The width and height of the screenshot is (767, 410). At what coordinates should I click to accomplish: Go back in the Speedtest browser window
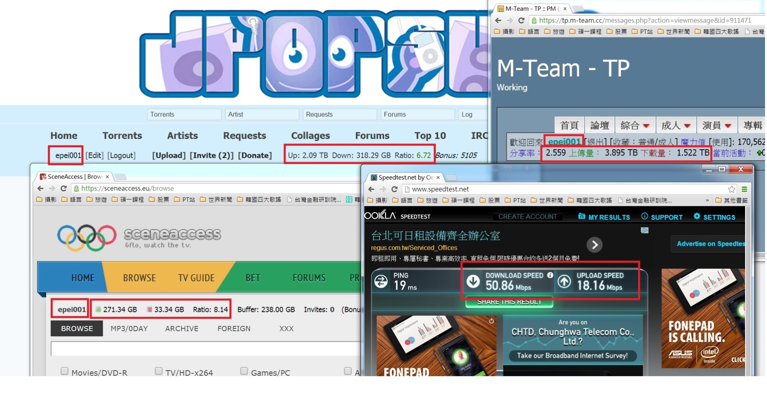[x=372, y=189]
